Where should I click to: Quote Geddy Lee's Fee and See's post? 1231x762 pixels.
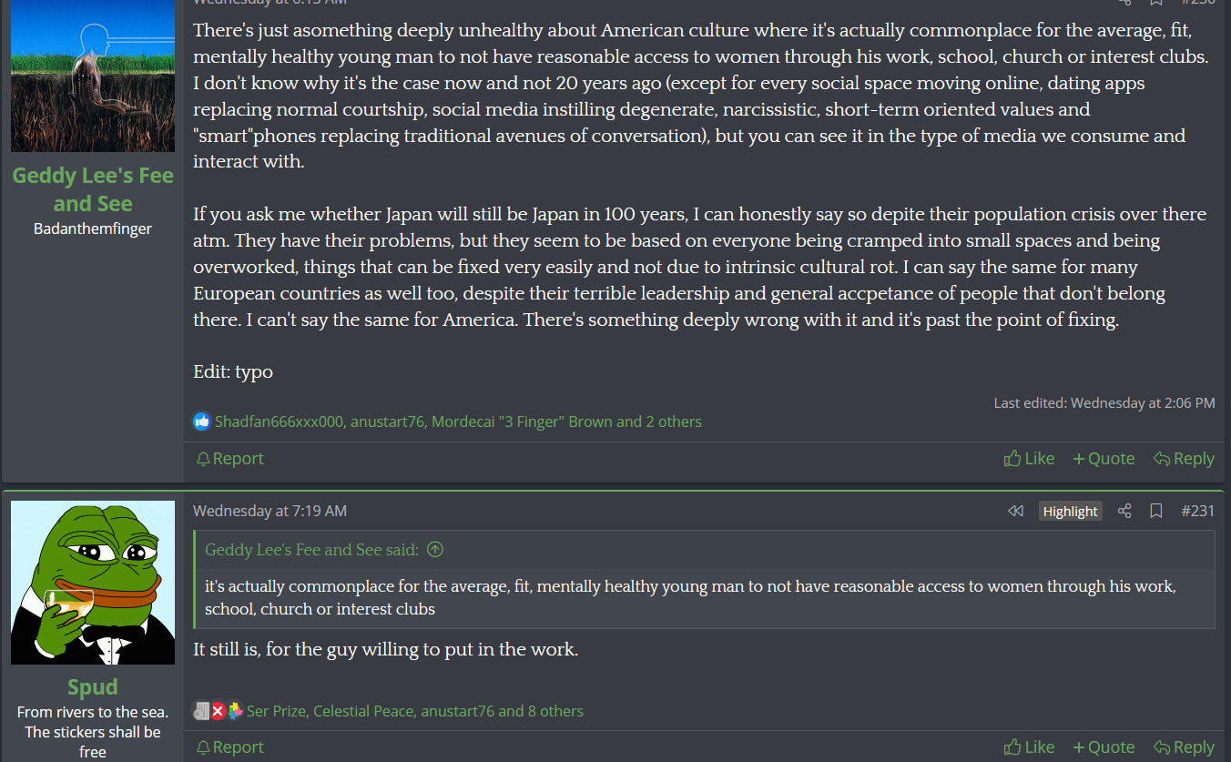click(1104, 458)
